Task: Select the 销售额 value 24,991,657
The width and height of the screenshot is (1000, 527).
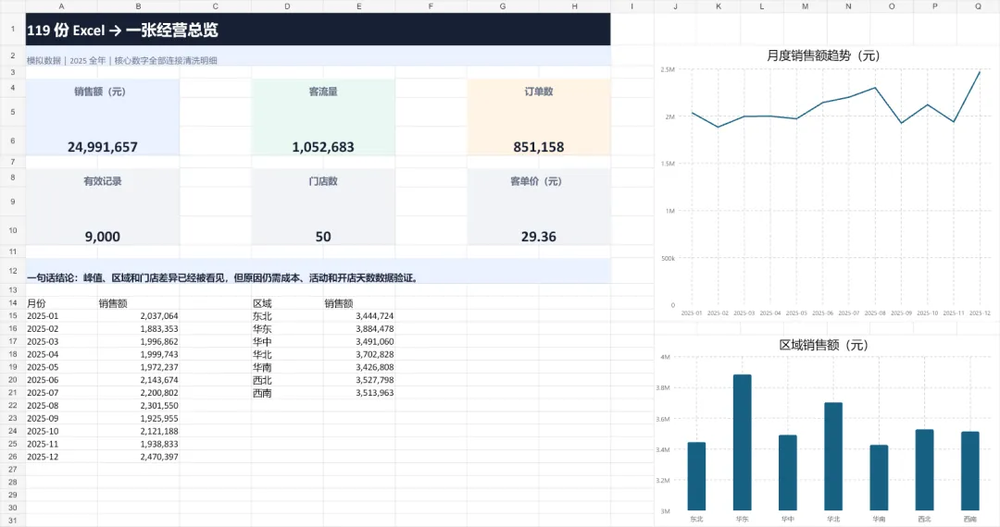Action: click(x=103, y=147)
